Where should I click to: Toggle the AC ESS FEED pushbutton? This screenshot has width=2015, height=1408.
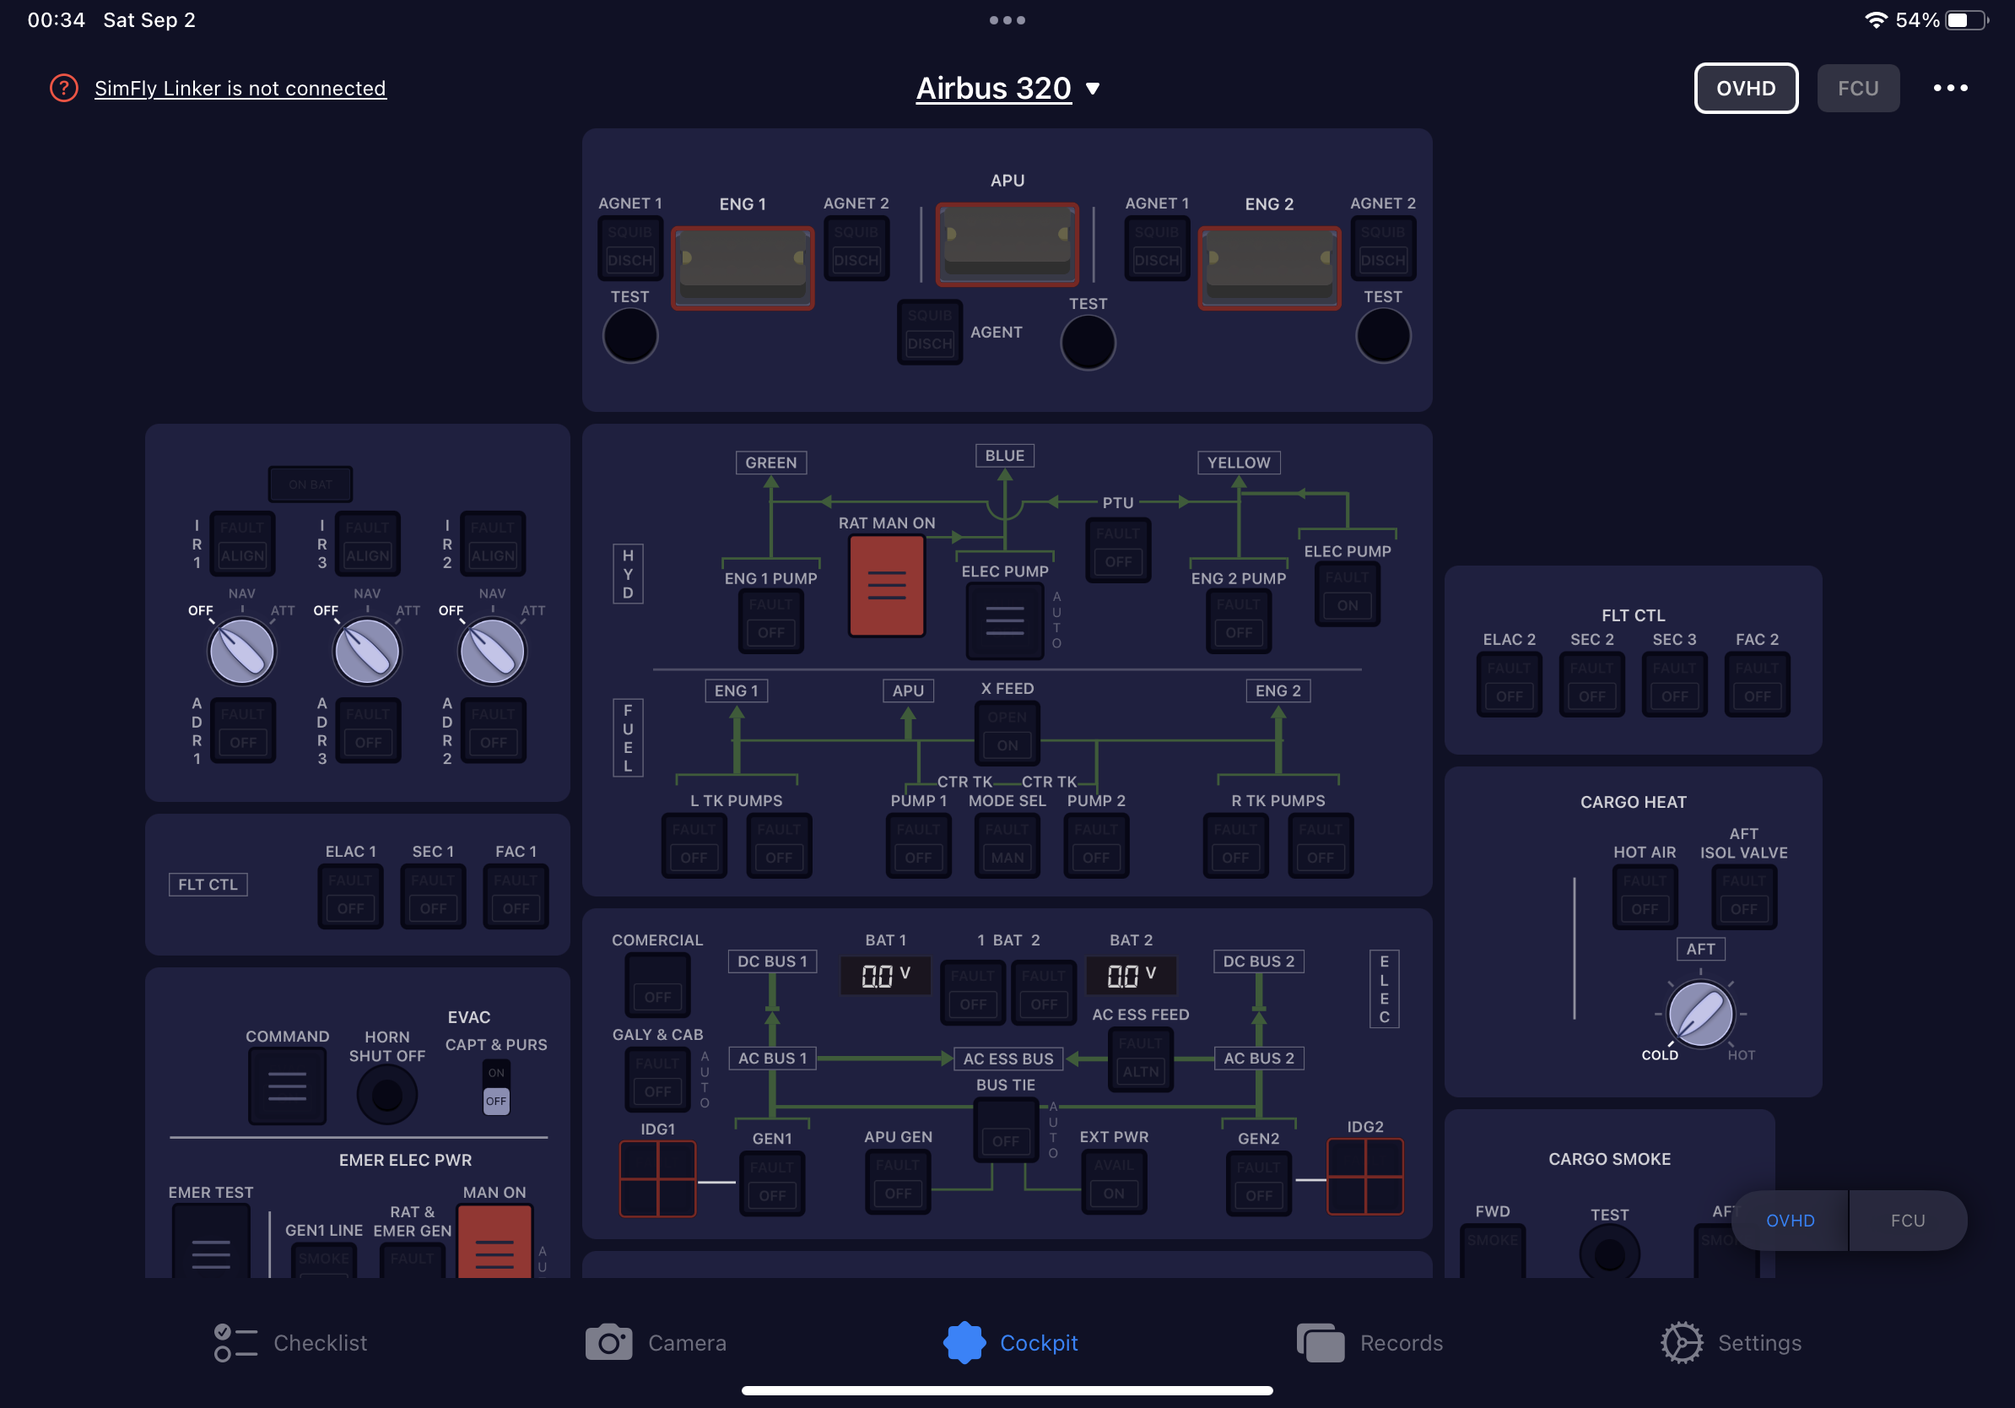(x=1140, y=1059)
